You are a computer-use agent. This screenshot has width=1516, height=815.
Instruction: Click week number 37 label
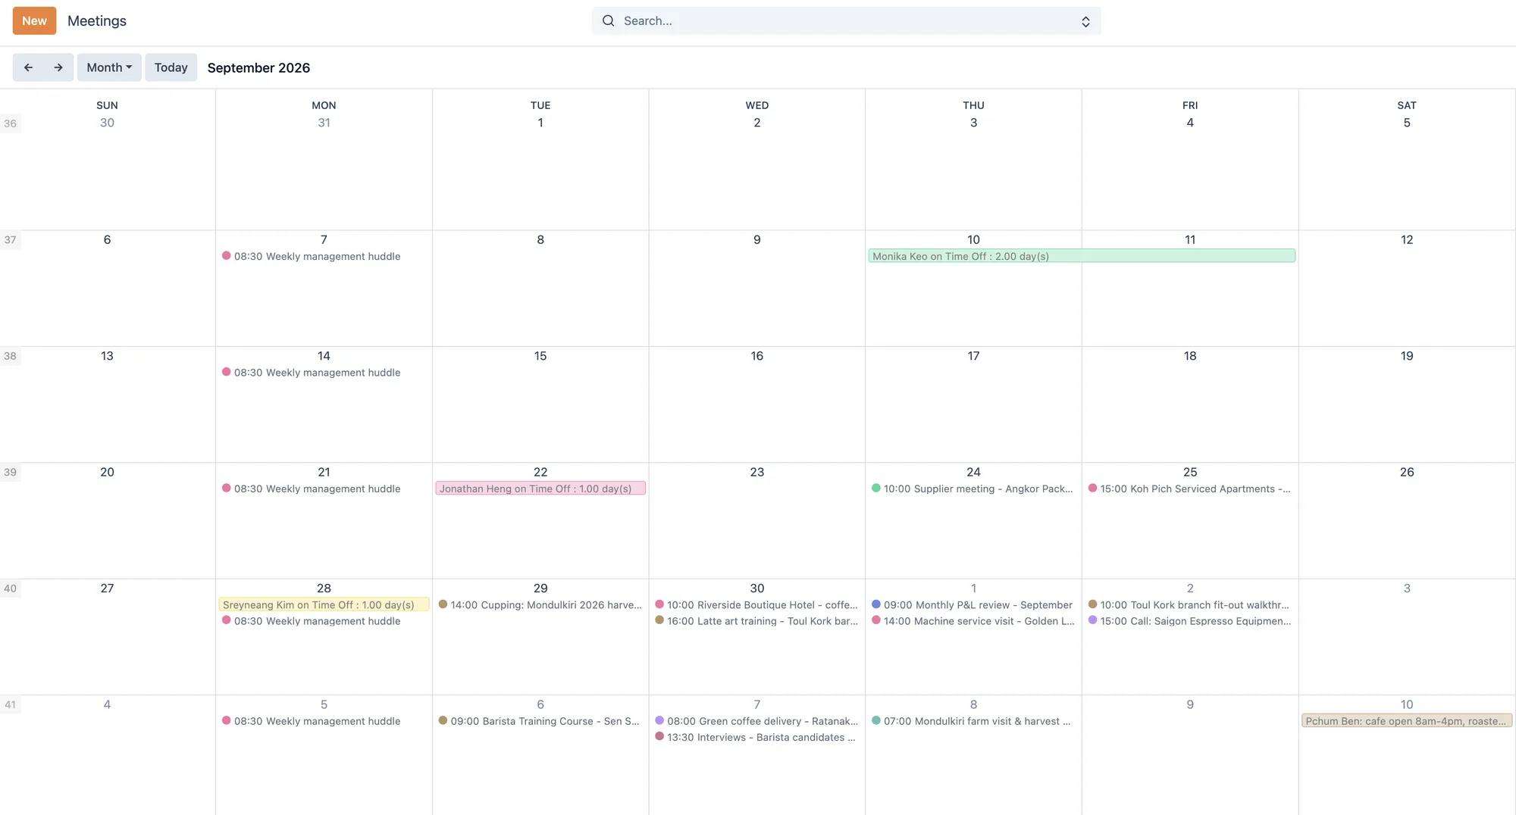point(10,240)
